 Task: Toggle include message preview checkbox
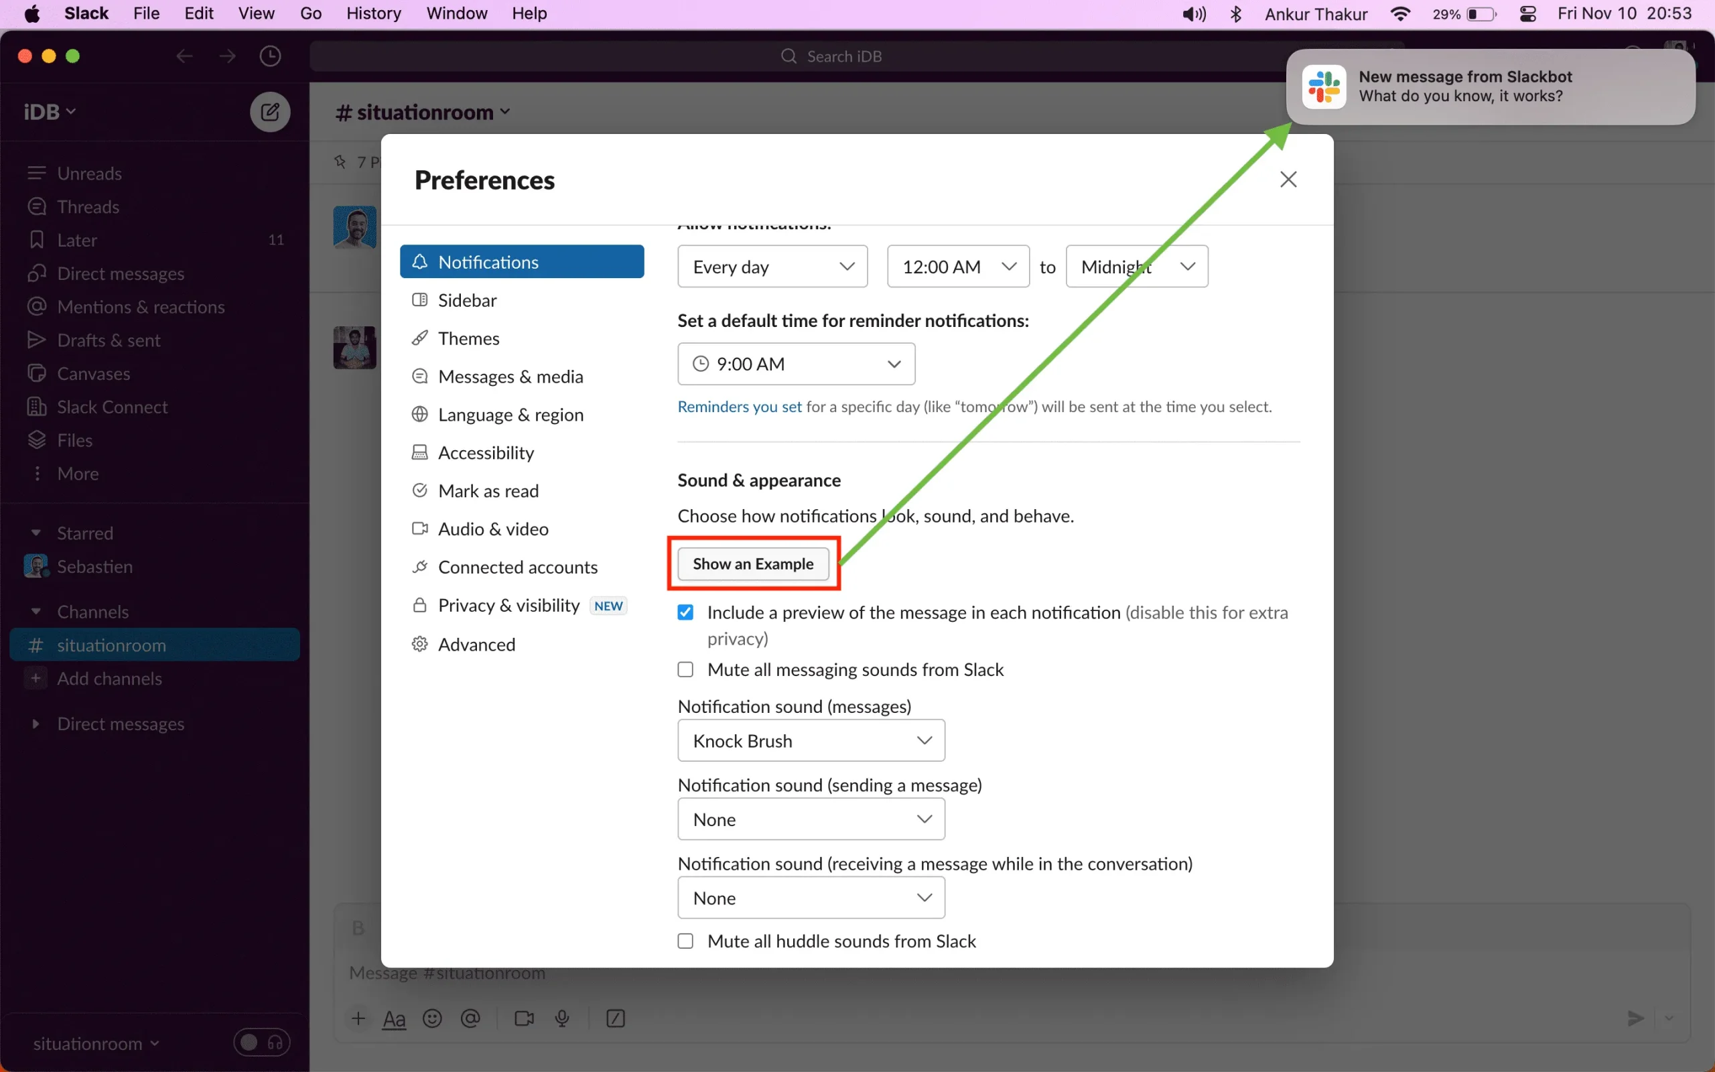click(x=685, y=611)
